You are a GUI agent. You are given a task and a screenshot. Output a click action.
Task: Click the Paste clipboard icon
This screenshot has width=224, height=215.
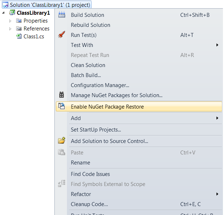click(62, 152)
